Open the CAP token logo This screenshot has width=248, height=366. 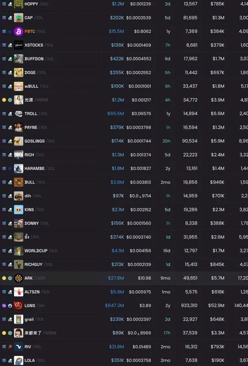point(18,18)
